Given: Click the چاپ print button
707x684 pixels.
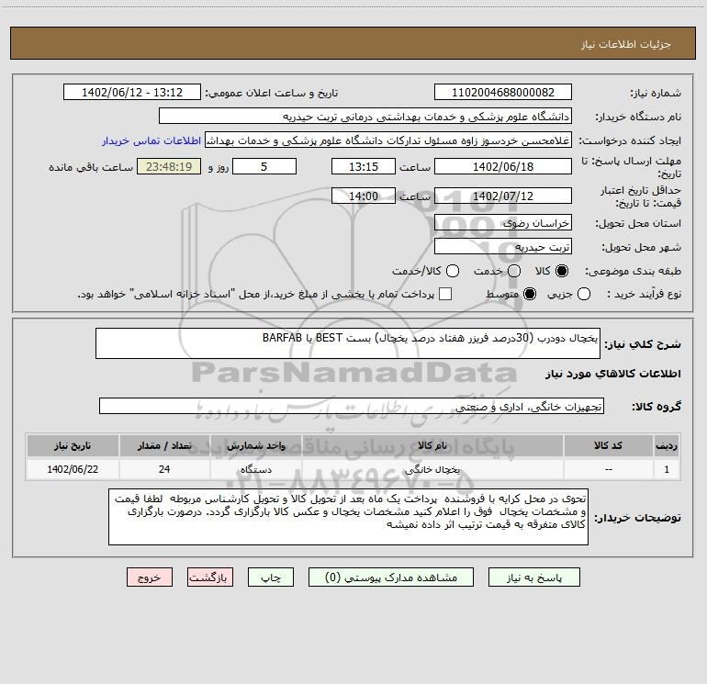Looking at the screenshot, I should click(x=271, y=577).
